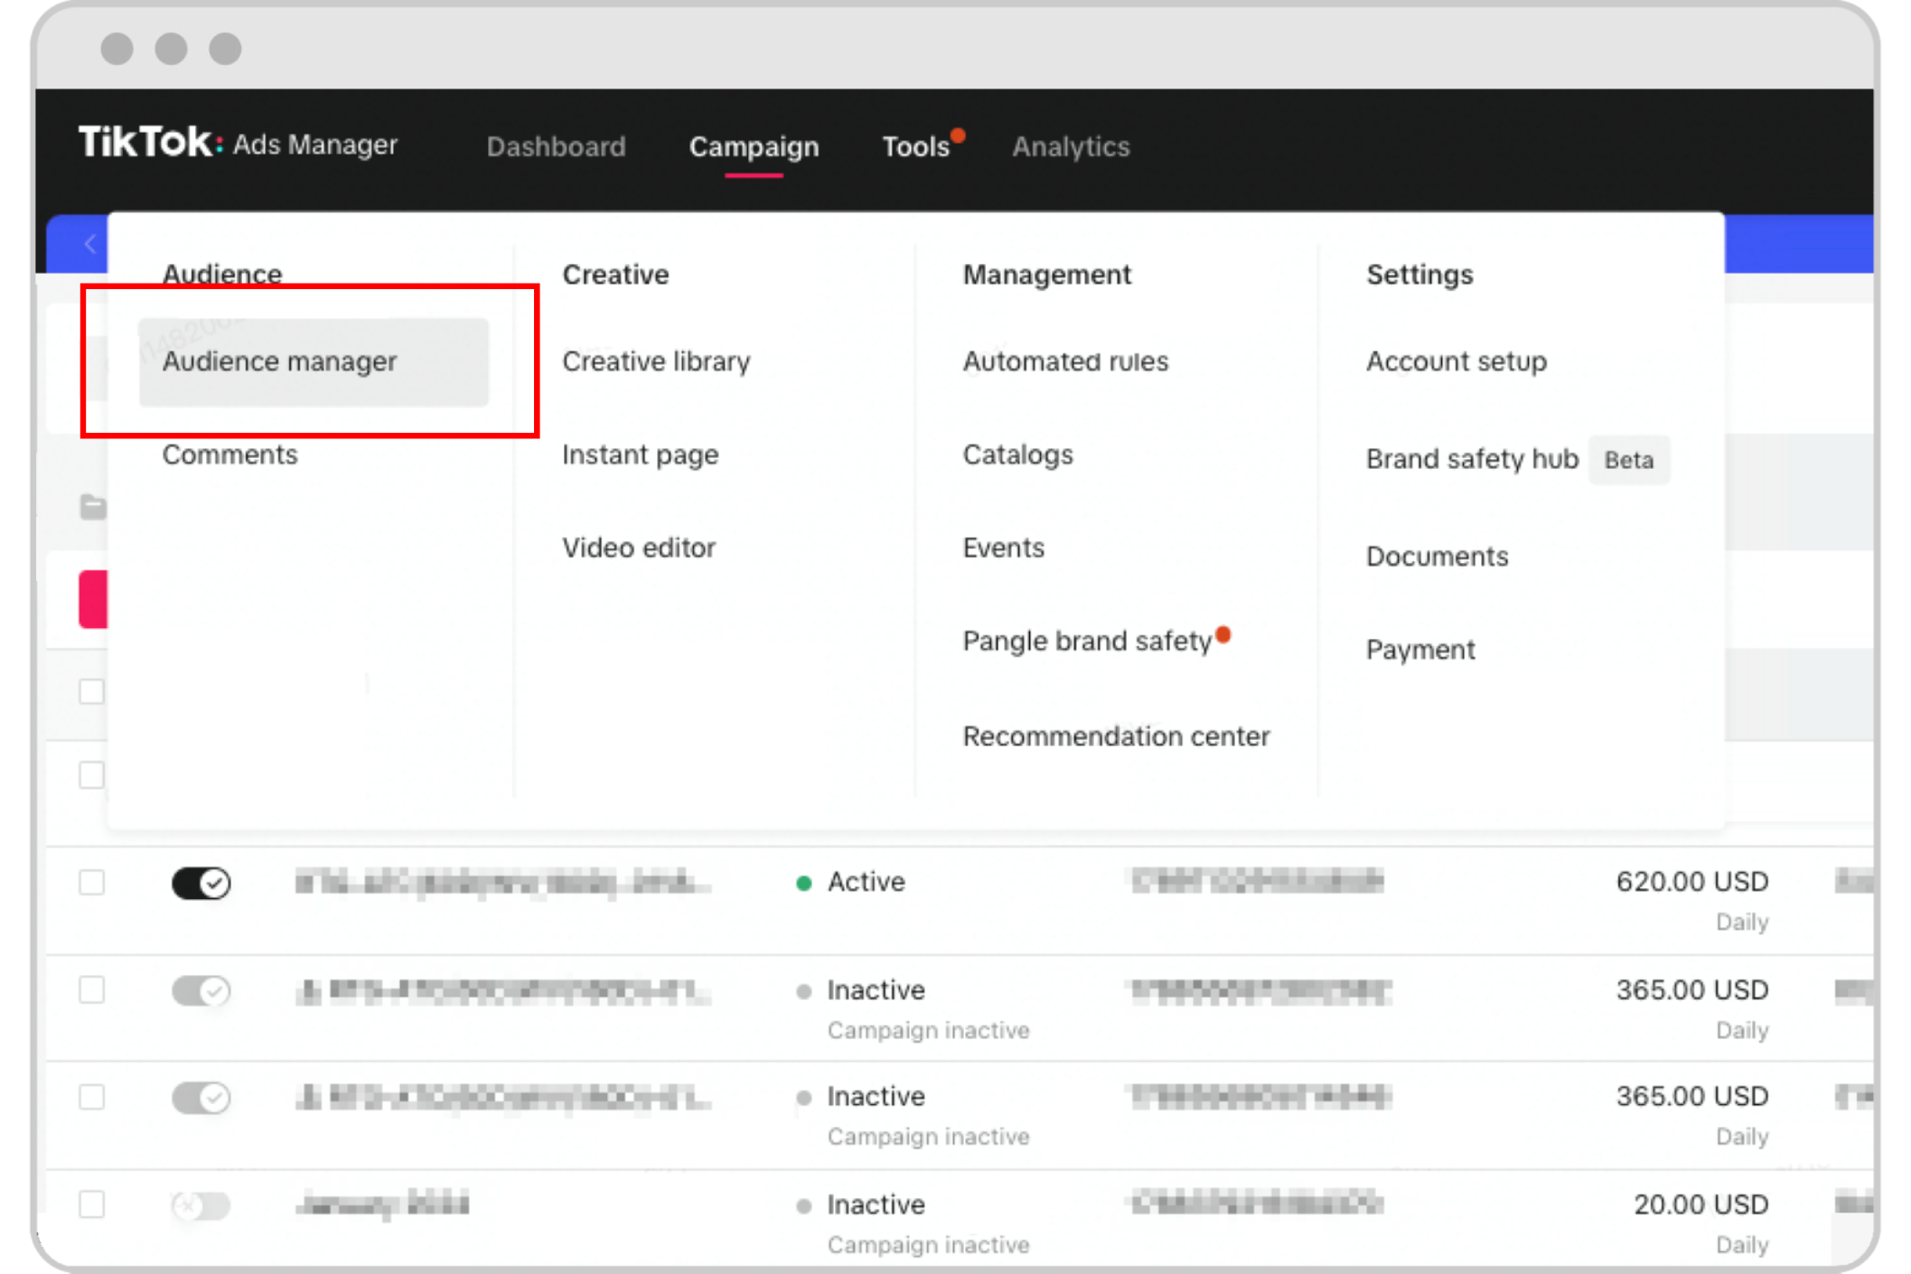Turn off the Active campaign toggle

pos(201,883)
